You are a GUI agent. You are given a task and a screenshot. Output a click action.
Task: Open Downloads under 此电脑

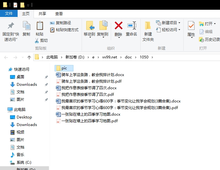click(x=24, y=125)
